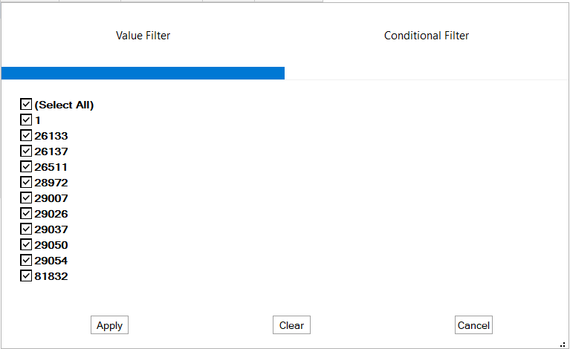Uncheck the (Select All) checkbox
The image size is (570, 349).
(26, 105)
